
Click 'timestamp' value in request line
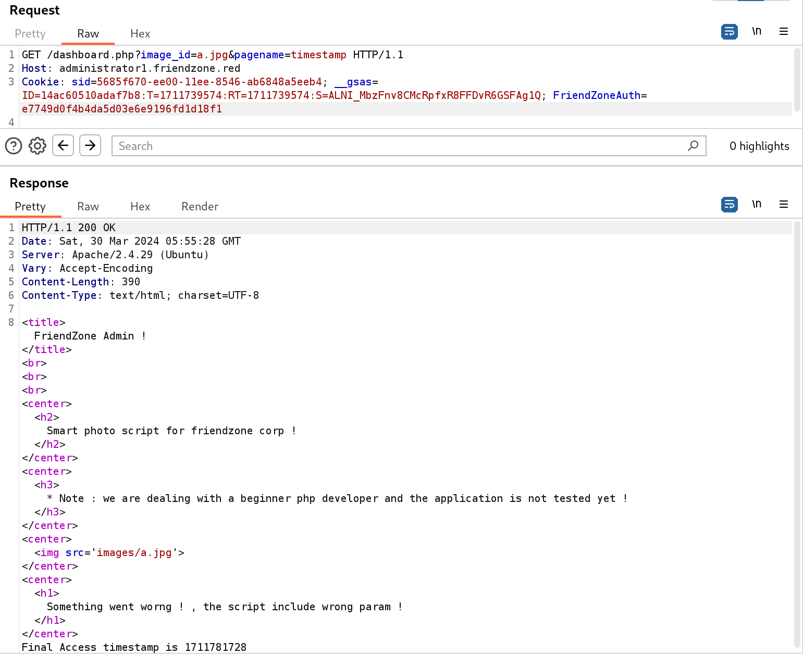click(318, 55)
